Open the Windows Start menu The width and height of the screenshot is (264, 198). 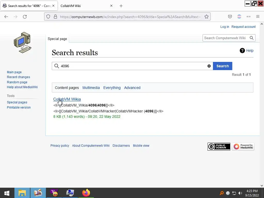7,193
